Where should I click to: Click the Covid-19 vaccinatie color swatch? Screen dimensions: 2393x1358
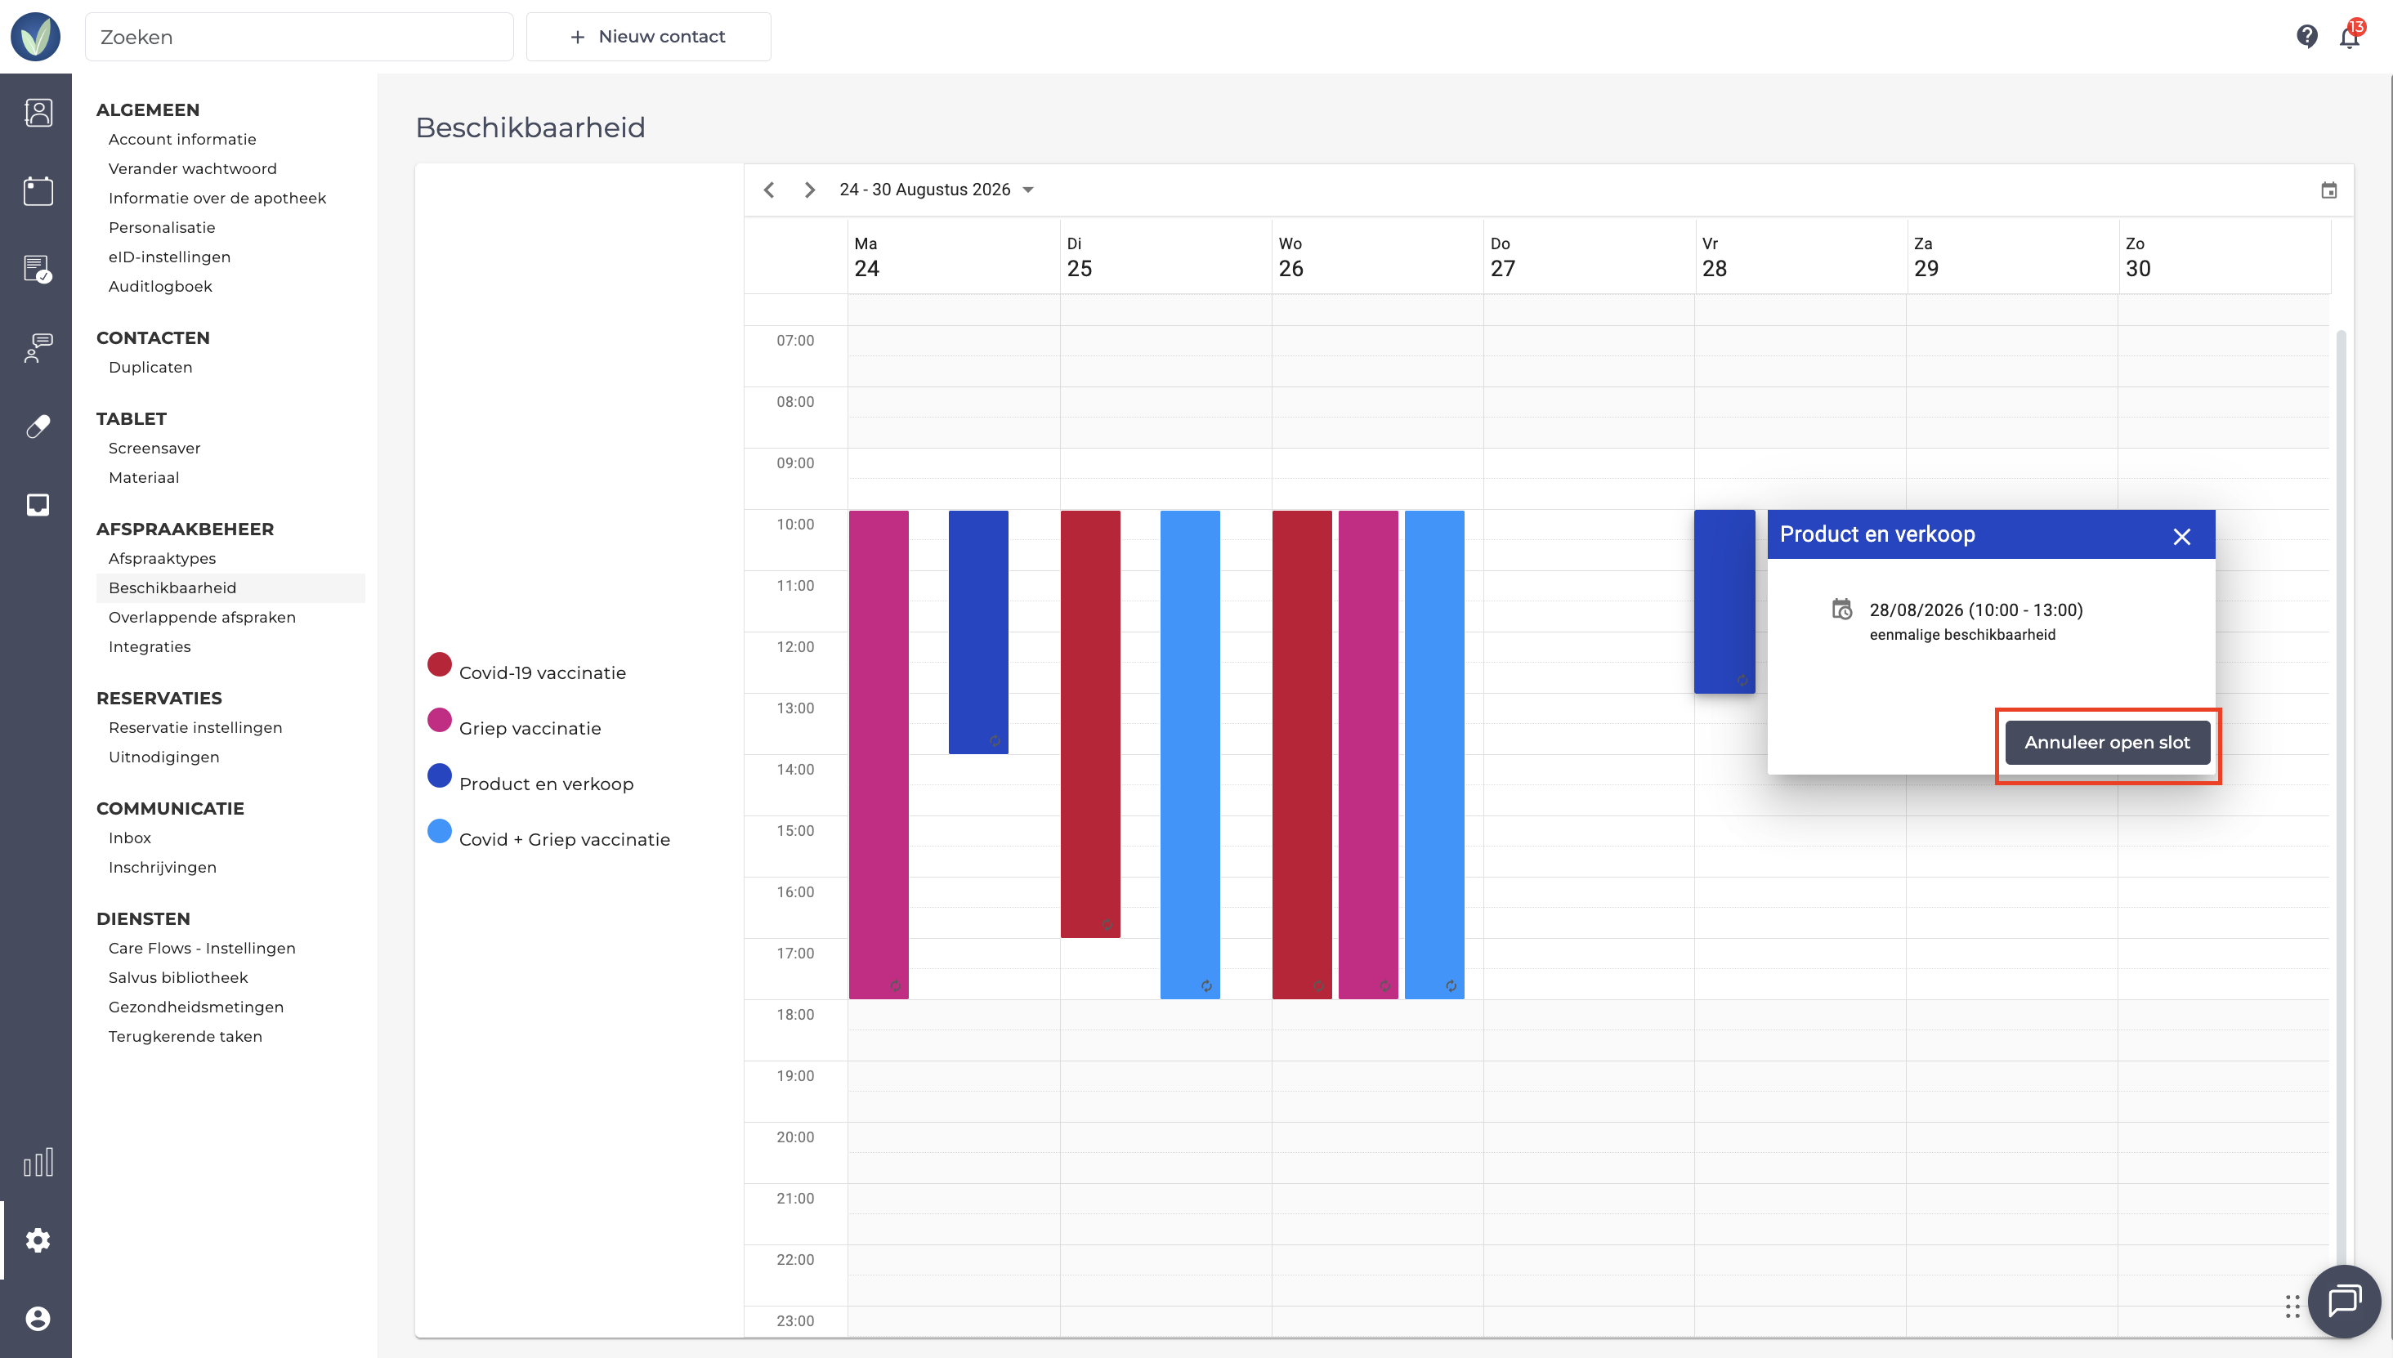pyautogui.click(x=440, y=665)
